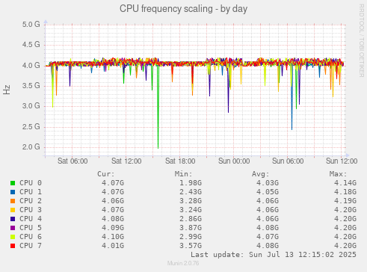The width and height of the screenshot is (367, 272).
Task: Click the '2.5 G' y-axis label
Action: (x=31, y=127)
